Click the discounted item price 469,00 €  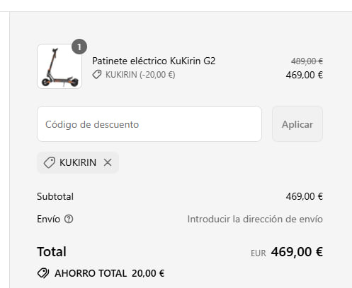(x=305, y=75)
